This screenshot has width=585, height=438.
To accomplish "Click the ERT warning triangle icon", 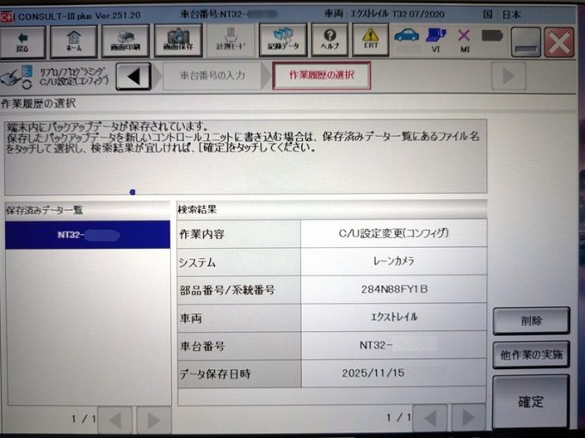I will (x=370, y=40).
